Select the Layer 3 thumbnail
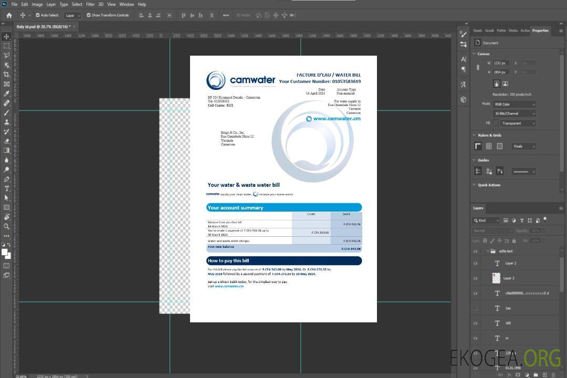Screen dimensions: 567x378 [497, 278]
